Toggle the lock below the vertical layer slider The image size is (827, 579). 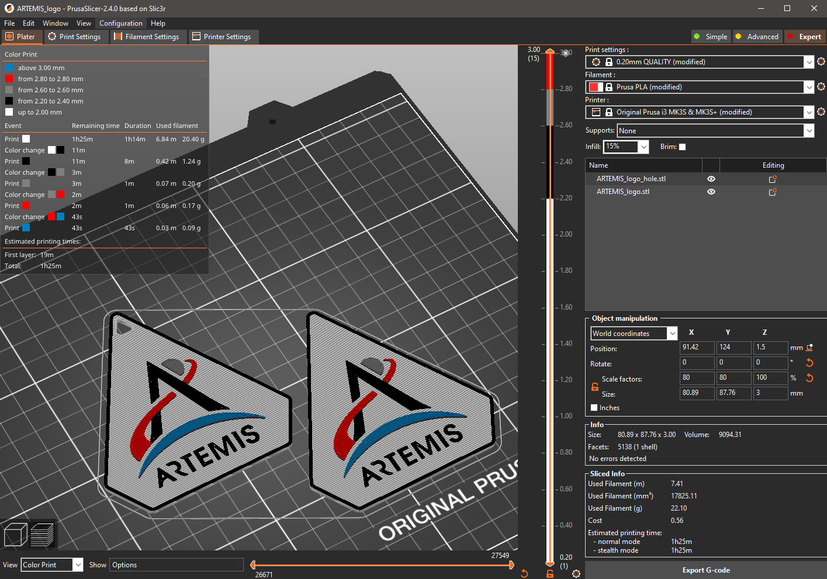550,574
